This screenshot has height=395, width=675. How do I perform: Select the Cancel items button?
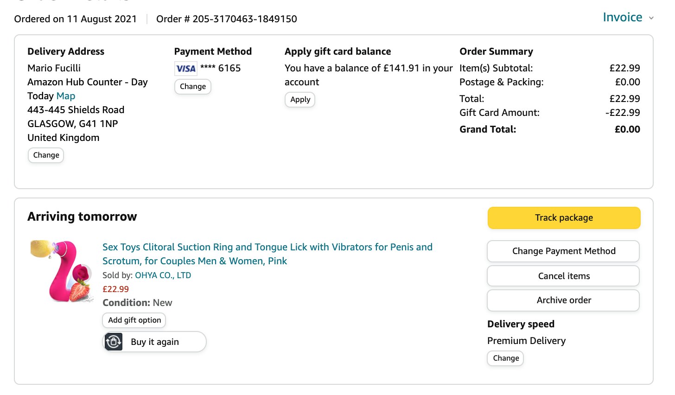(x=563, y=276)
